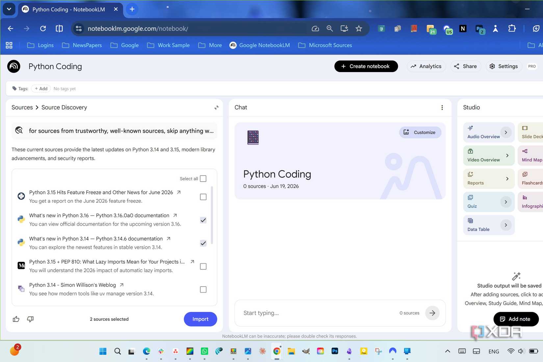
Task: Open the Google NotebookLM bookmark
Action: [260, 45]
